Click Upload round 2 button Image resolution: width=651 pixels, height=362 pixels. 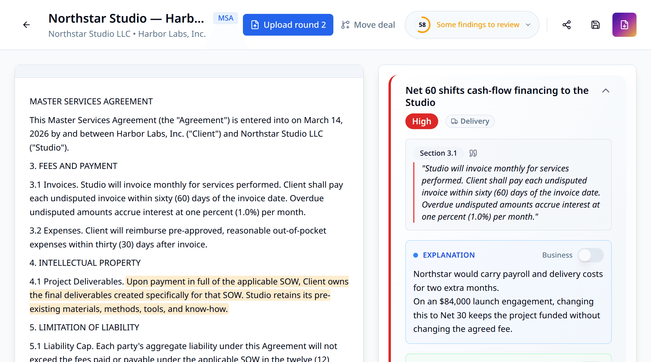click(x=288, y=25)
